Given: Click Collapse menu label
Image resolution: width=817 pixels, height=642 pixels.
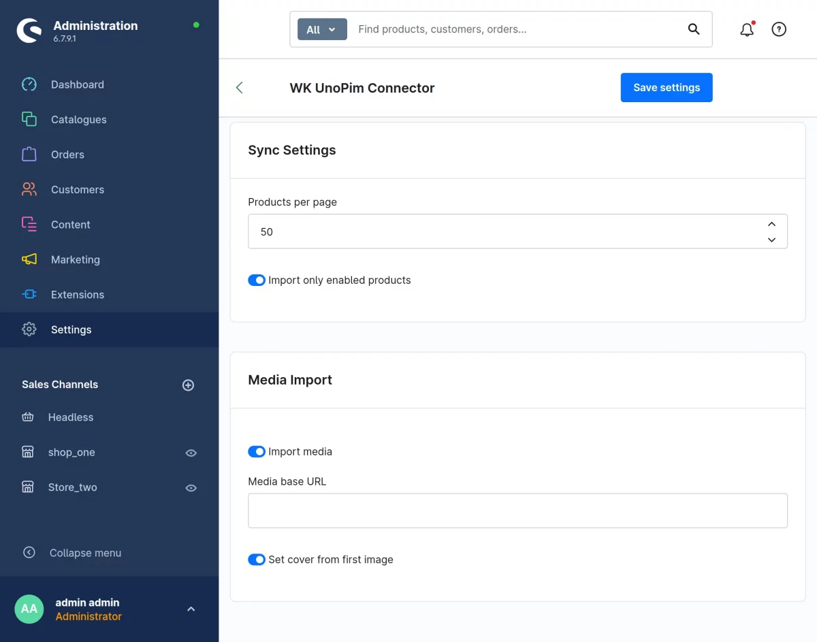Looking at the screenshot, I should coord(86,553).
